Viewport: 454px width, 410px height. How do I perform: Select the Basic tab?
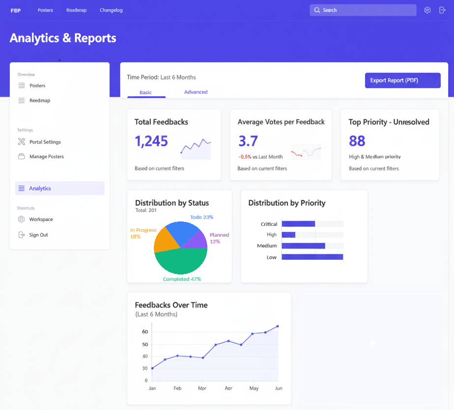pos(146,92)
